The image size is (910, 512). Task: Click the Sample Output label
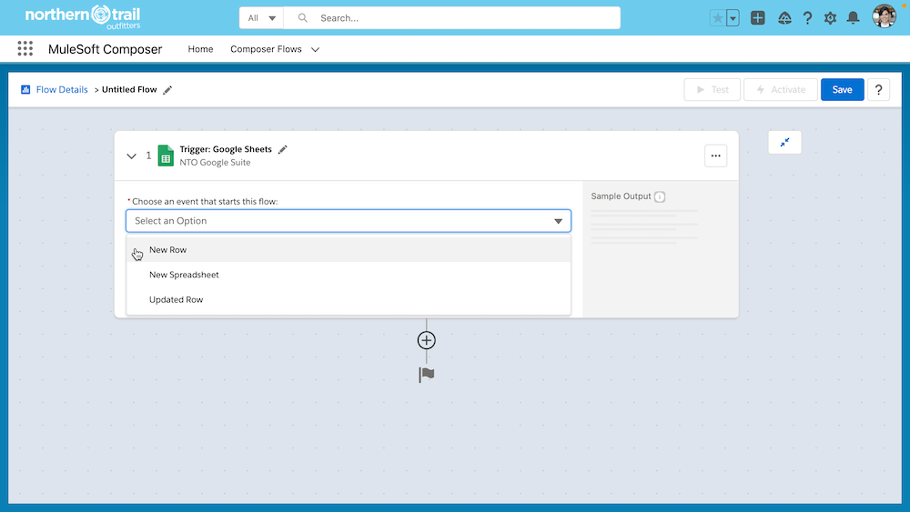[621, 196]
